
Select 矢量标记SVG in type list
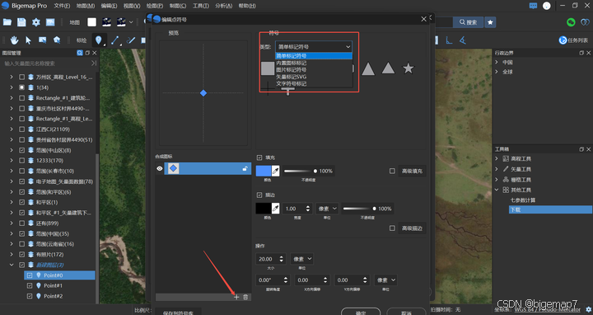tap(314, 77)
